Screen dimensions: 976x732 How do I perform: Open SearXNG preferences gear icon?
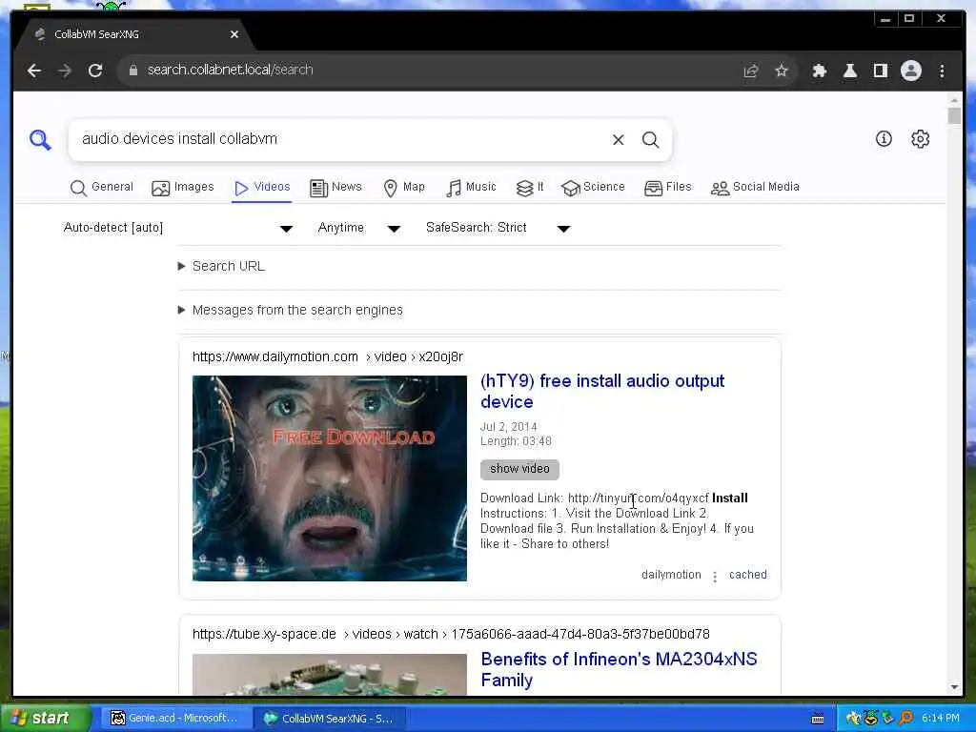click(920, 139)
